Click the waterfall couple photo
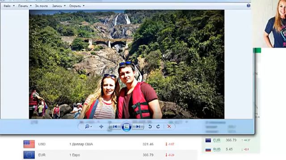This screenshot has height=160, width=286. 126,64
